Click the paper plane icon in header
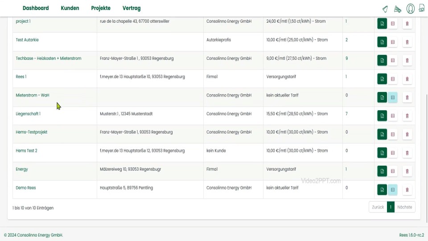Image resolution: width=428 pixels, height=241 pixels. coord(385,9)
